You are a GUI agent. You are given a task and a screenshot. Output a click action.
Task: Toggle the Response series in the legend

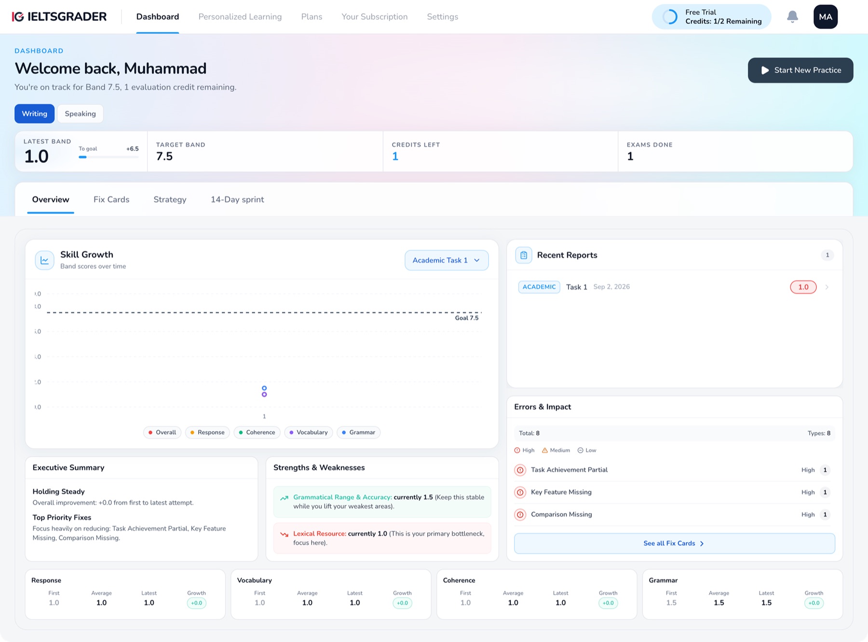point(207,432)
